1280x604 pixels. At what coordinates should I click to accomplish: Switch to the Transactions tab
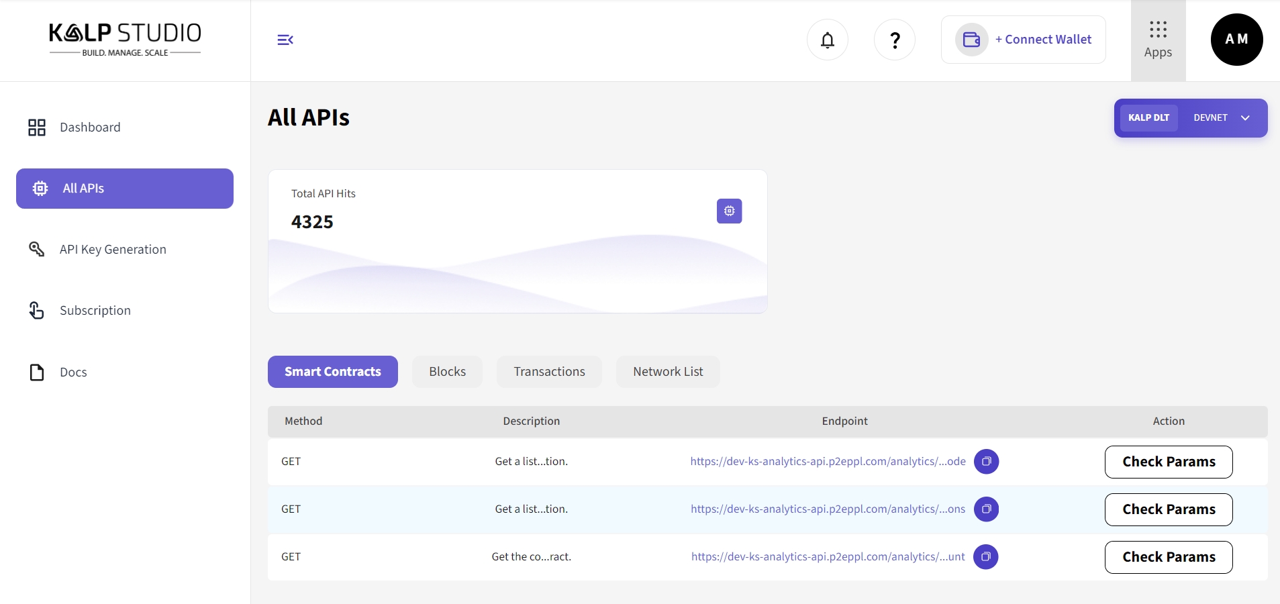click(x=549, y=372)
